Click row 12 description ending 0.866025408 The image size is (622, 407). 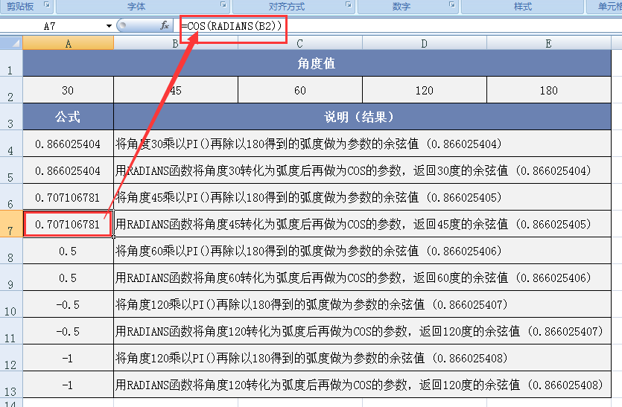point(362,358)
